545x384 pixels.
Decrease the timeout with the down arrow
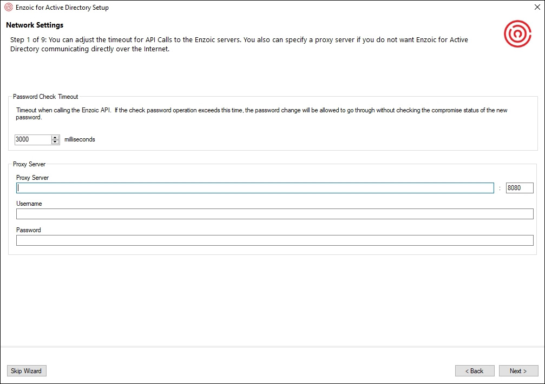point(55,142)
